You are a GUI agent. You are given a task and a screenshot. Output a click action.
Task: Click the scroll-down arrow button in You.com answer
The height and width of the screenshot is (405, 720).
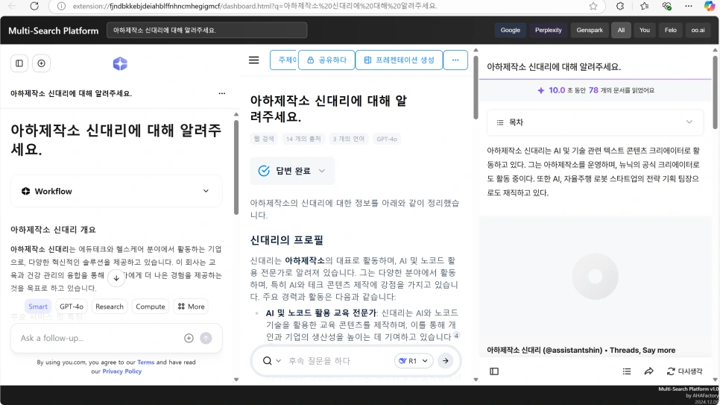(x=116, y=277)
